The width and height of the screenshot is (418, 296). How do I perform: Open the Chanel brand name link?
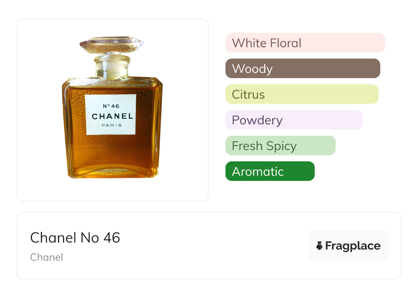pyautogui.click(x=46, y=257)
